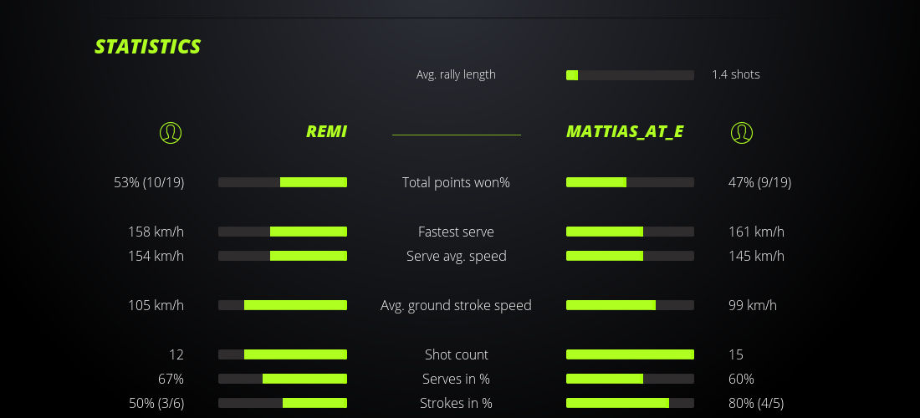Click REMI's 53% (10/19) value
Image resolution: width=920 pixels, height=418 pixels.
[149, 182]
